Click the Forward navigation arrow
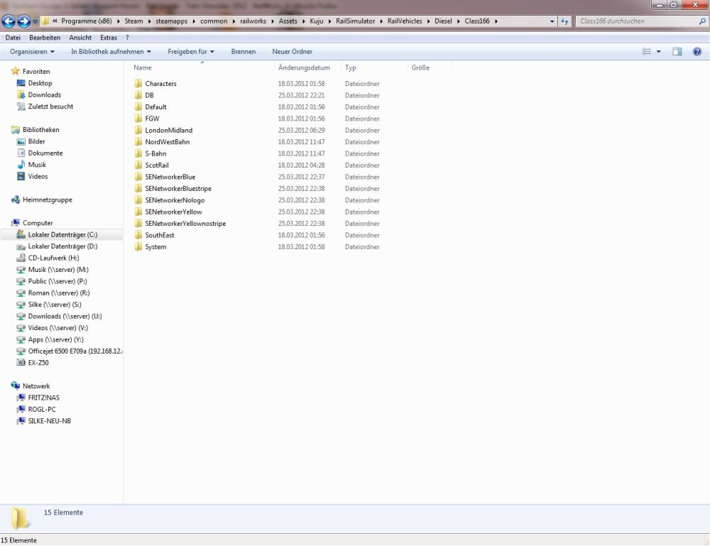710x546 pixels. coord(23,21)
